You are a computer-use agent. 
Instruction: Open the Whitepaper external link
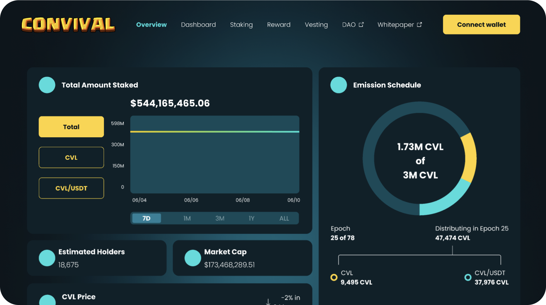coord(400,25)
